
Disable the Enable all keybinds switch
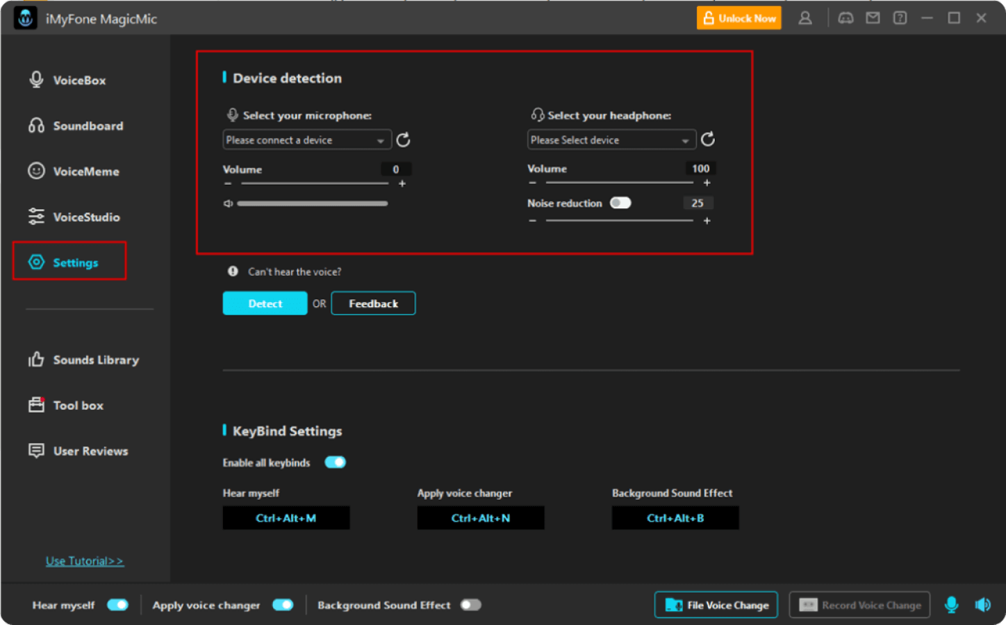[x=336, y=462]
